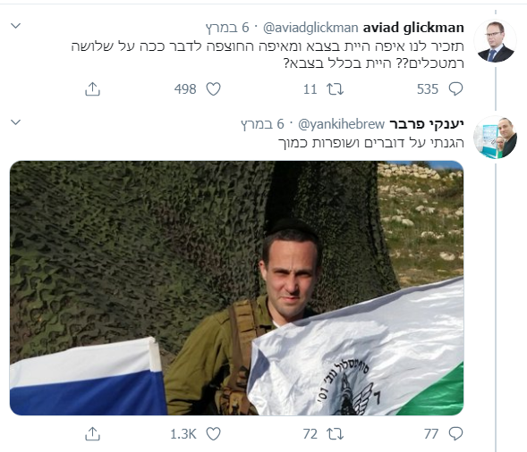Open the @yankihebrew handle link
This screenshot has width=527, height=452.
point(341,124)
